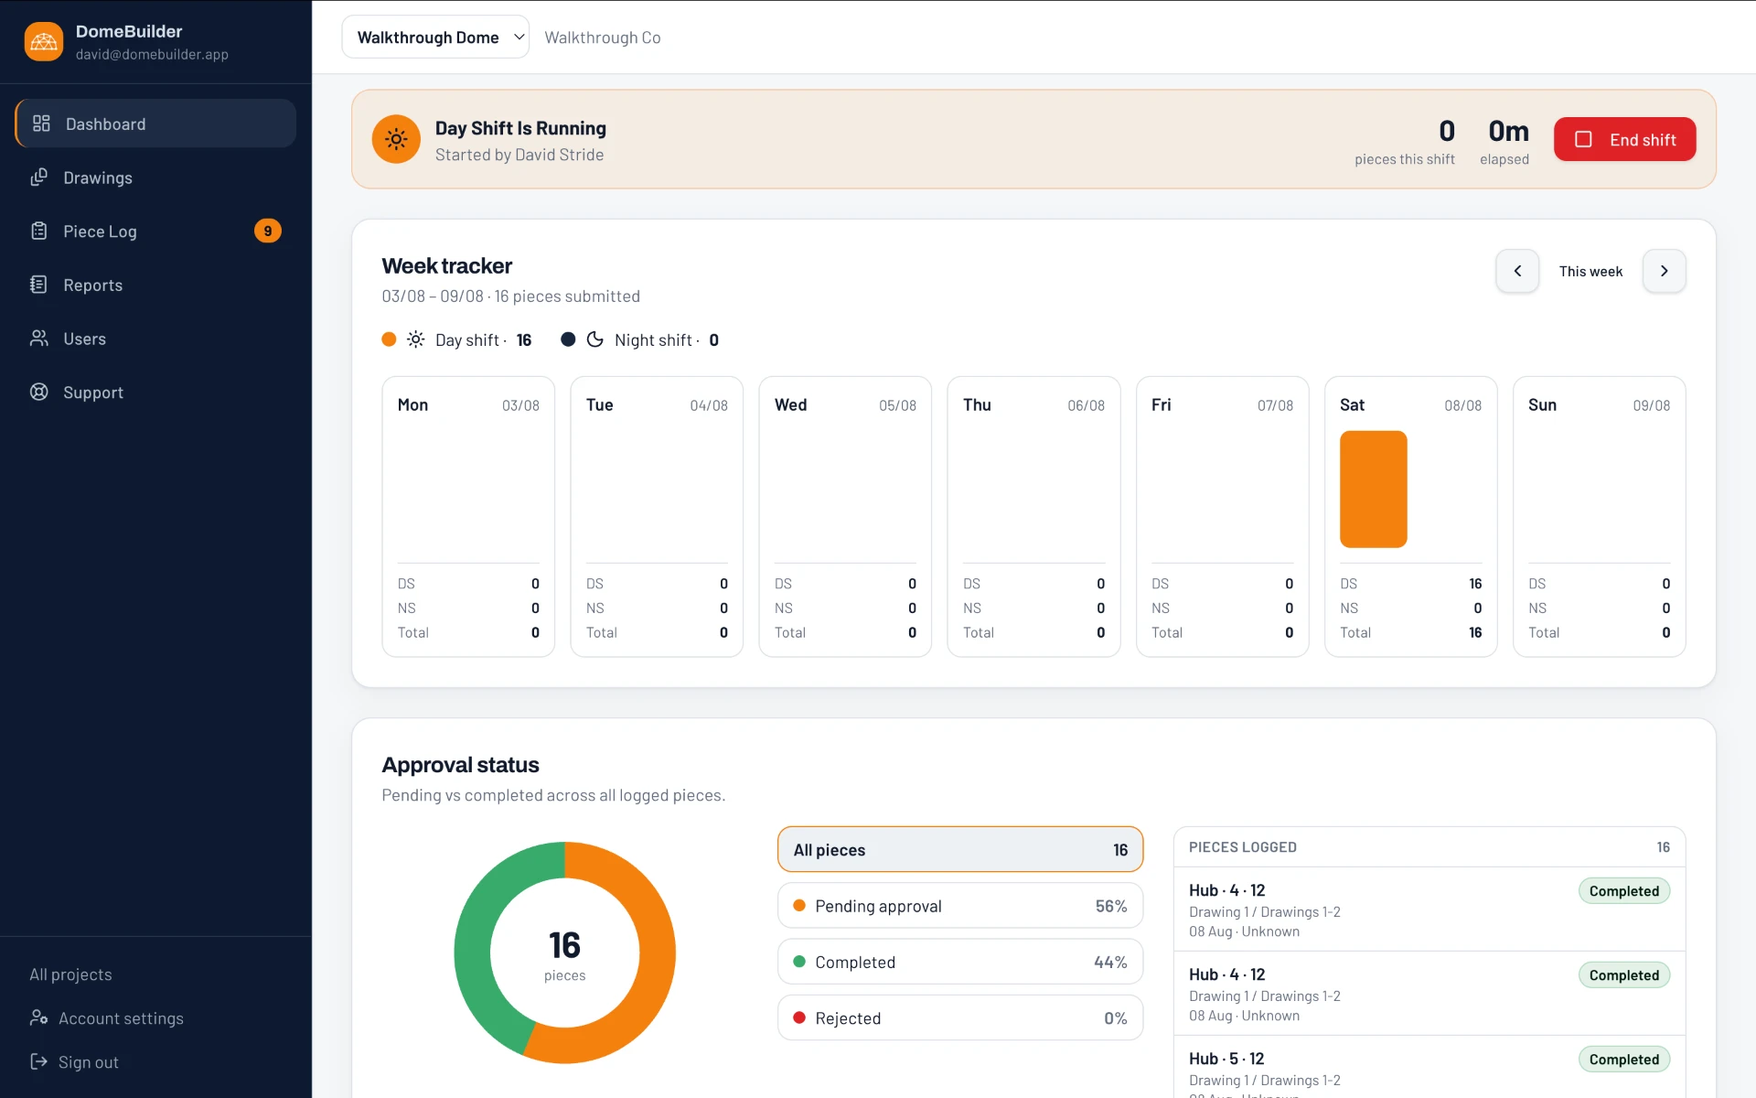This screenshot has width=1756, height=1098.
Task: Click the '16 pieces' donut center label
Action: (564, 954)
